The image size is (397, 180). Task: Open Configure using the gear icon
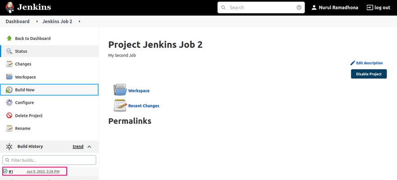[9, 103]
